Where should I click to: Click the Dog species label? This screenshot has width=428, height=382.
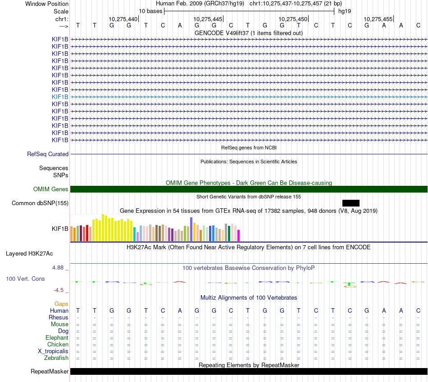pyautogui.click(x=63, y=331)
